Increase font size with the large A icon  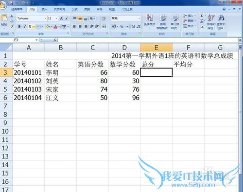[62, 18]
